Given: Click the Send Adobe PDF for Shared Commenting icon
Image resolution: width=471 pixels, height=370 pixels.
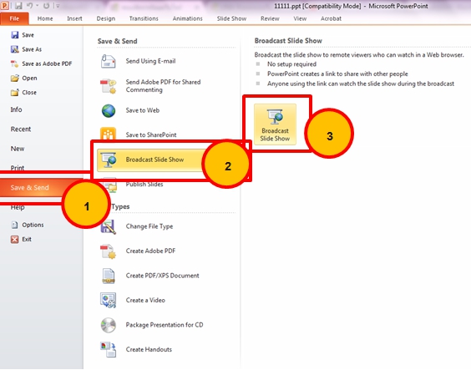Looking at the screenshot, I should pos(109,86).
